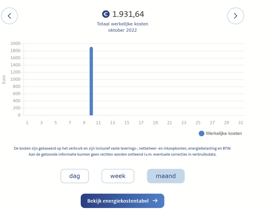Go to the previous month with left arrow
Image resolution: width=267 pixels, height=211 pixels.
(x=9, y=16)
